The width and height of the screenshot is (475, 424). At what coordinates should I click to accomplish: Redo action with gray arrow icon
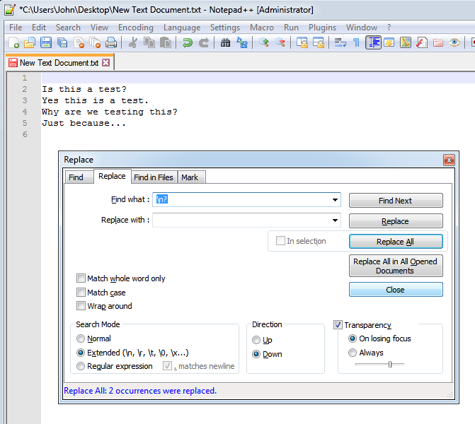coord(204,42)
